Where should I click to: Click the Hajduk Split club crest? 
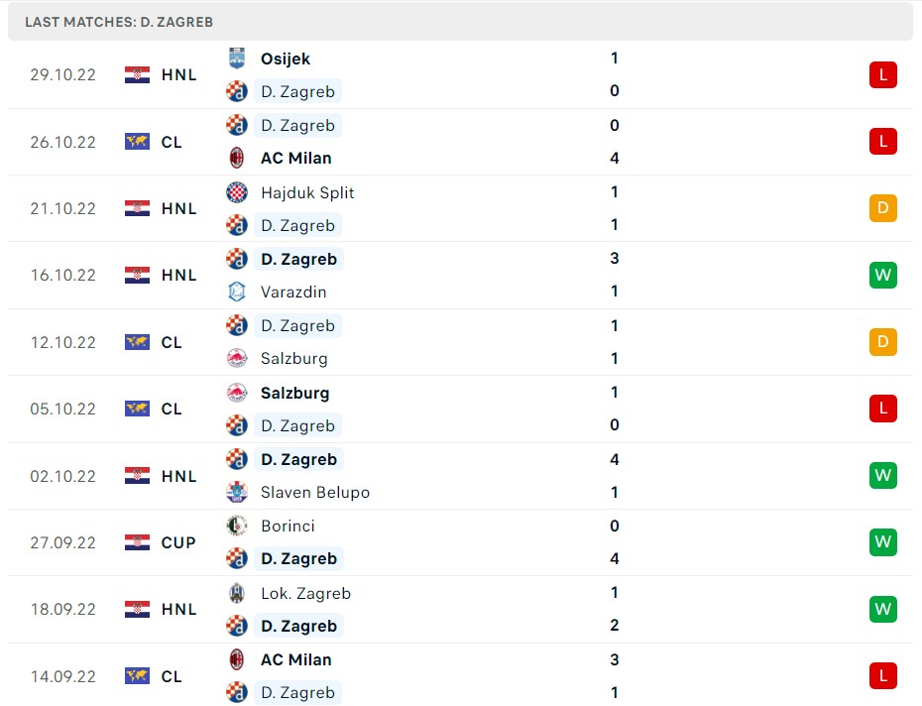click(x=237, y=192)
